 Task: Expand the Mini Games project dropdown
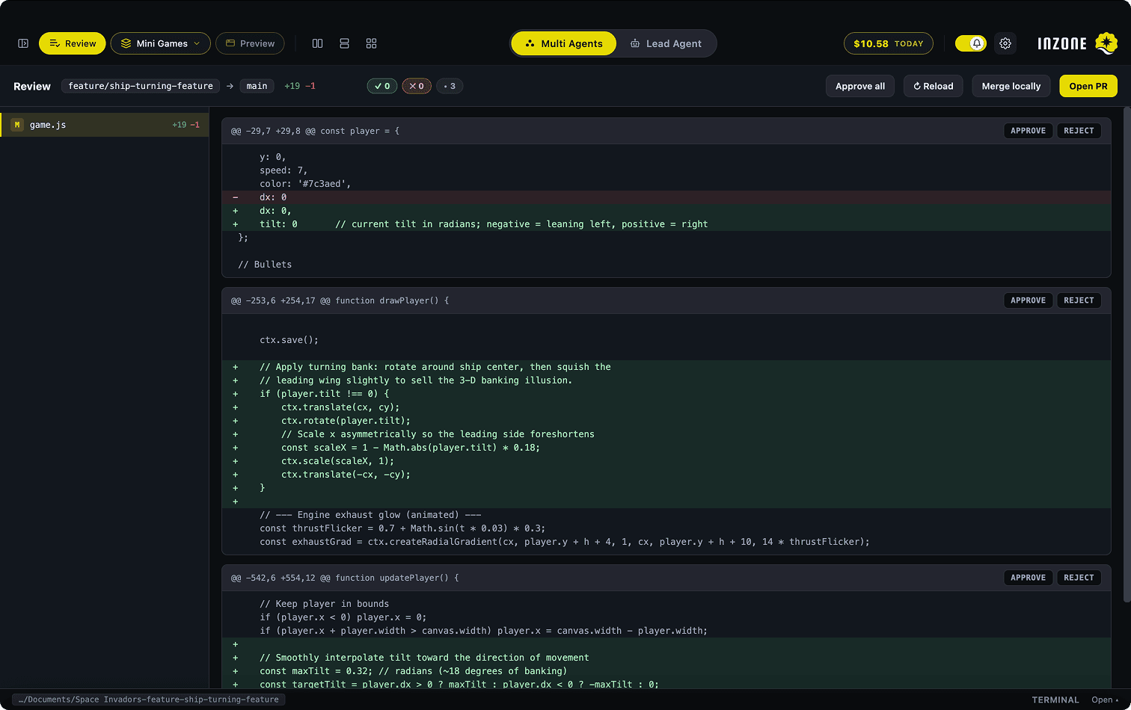(160, 43)
